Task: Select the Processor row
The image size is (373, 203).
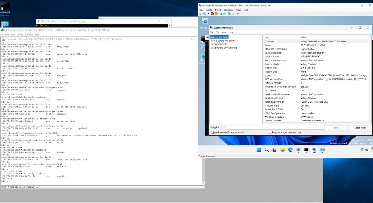Action: [316, 75]
